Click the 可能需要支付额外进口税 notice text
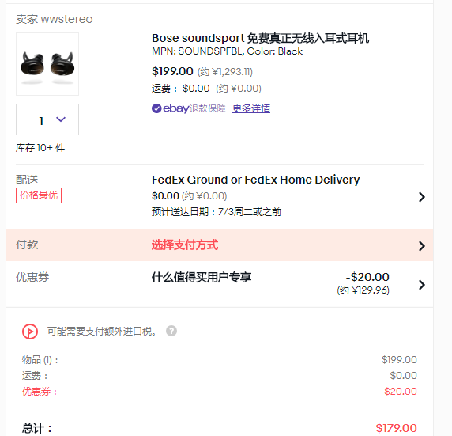 coord(102,332)
